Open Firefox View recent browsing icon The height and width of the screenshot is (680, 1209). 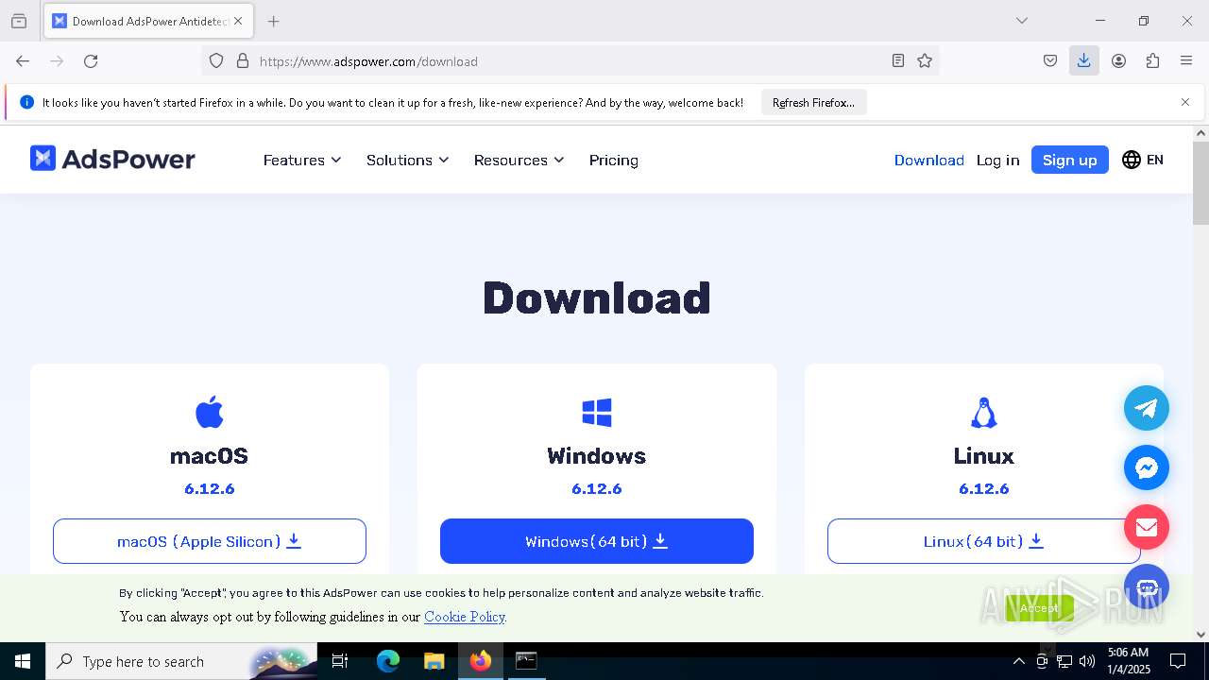pos(19,21)
